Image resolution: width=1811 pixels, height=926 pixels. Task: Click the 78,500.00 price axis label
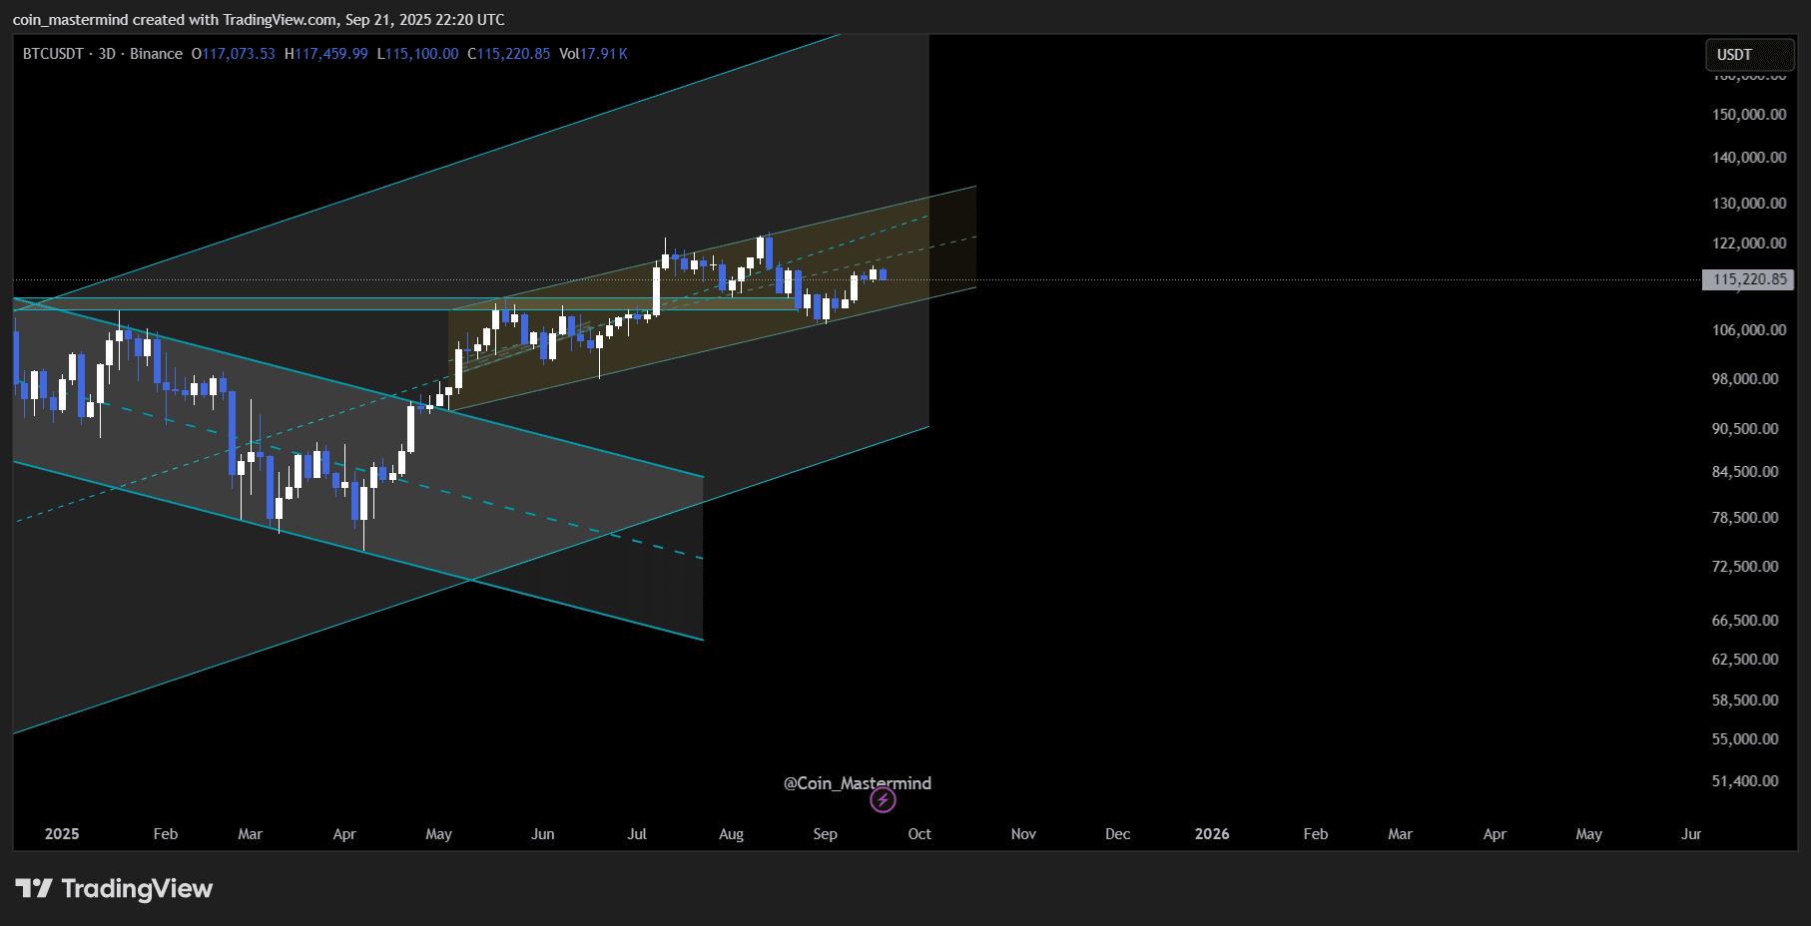[x=1745, y=518]
